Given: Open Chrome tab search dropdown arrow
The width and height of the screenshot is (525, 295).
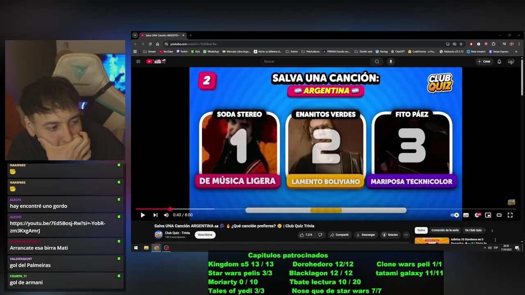Looking at the screenshot, I should (135, 35).
